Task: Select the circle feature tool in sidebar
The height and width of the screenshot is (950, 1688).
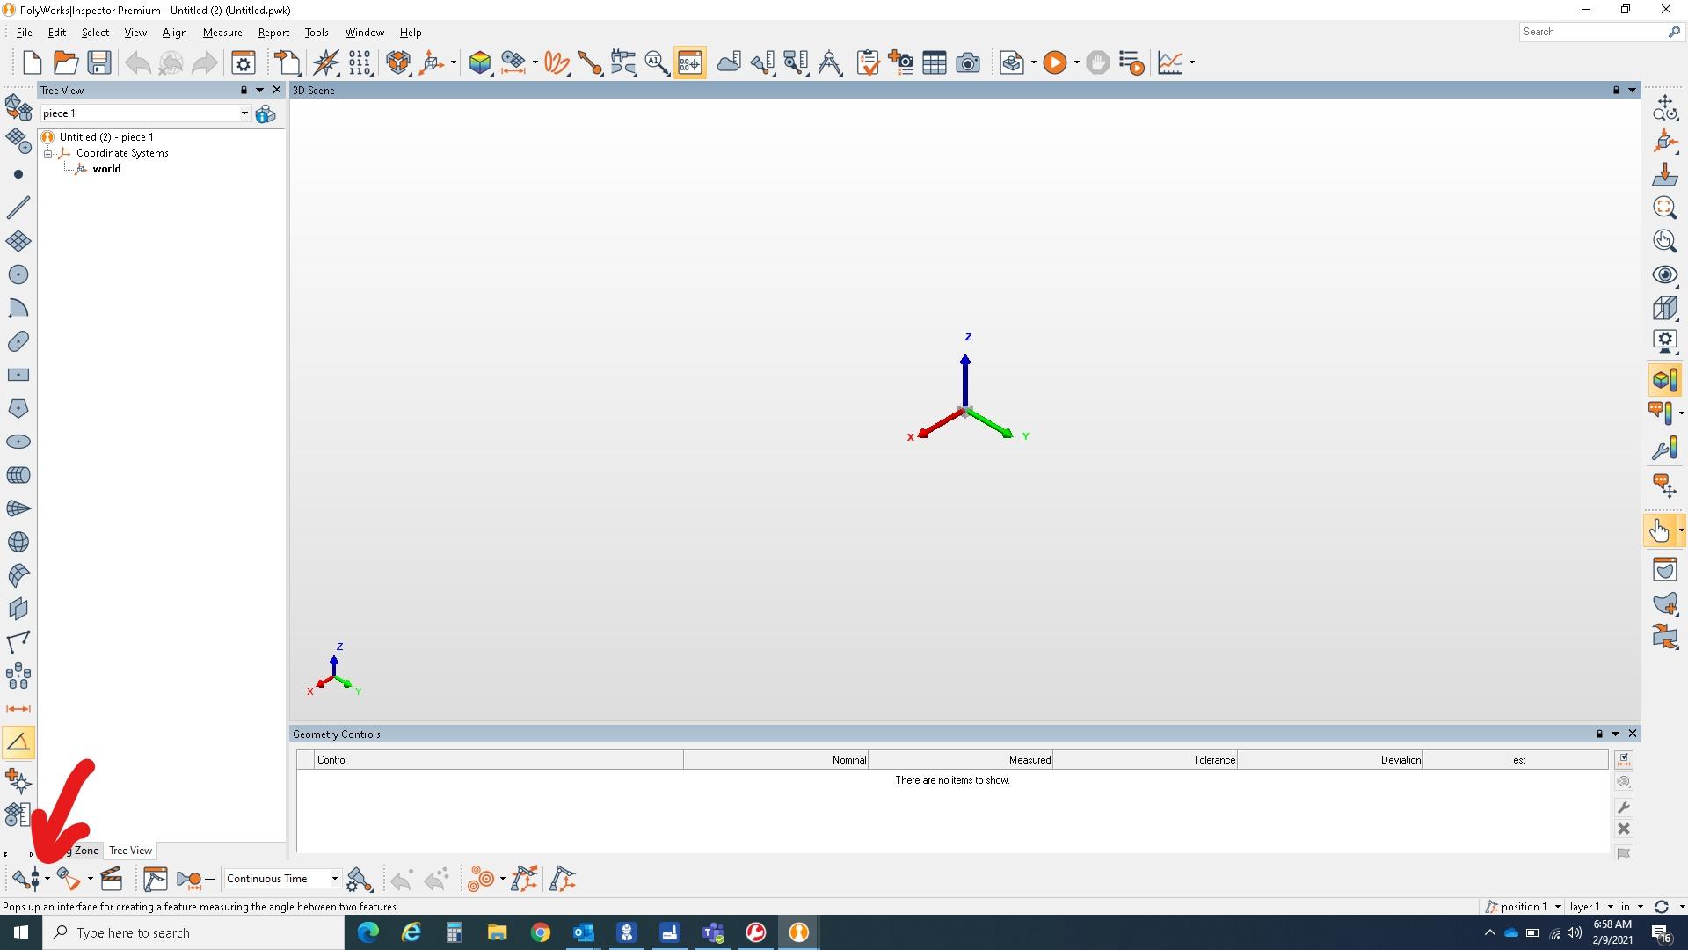Action: pos(18,274)
